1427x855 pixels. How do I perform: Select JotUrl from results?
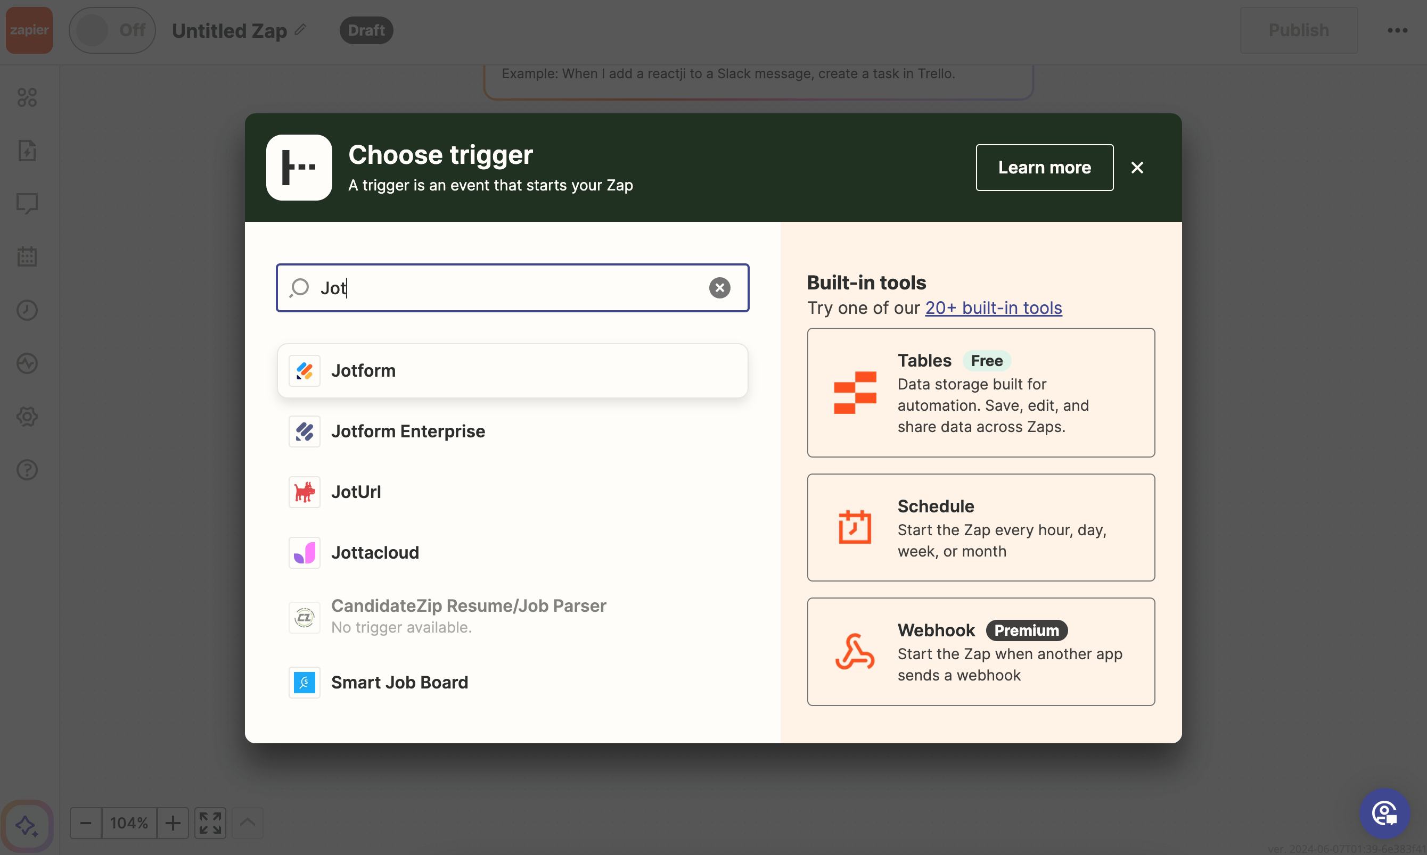coord(513,492)
